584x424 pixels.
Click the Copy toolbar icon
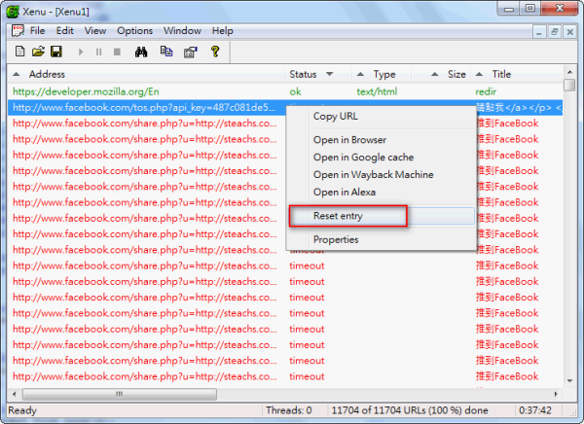coord(166,52)
